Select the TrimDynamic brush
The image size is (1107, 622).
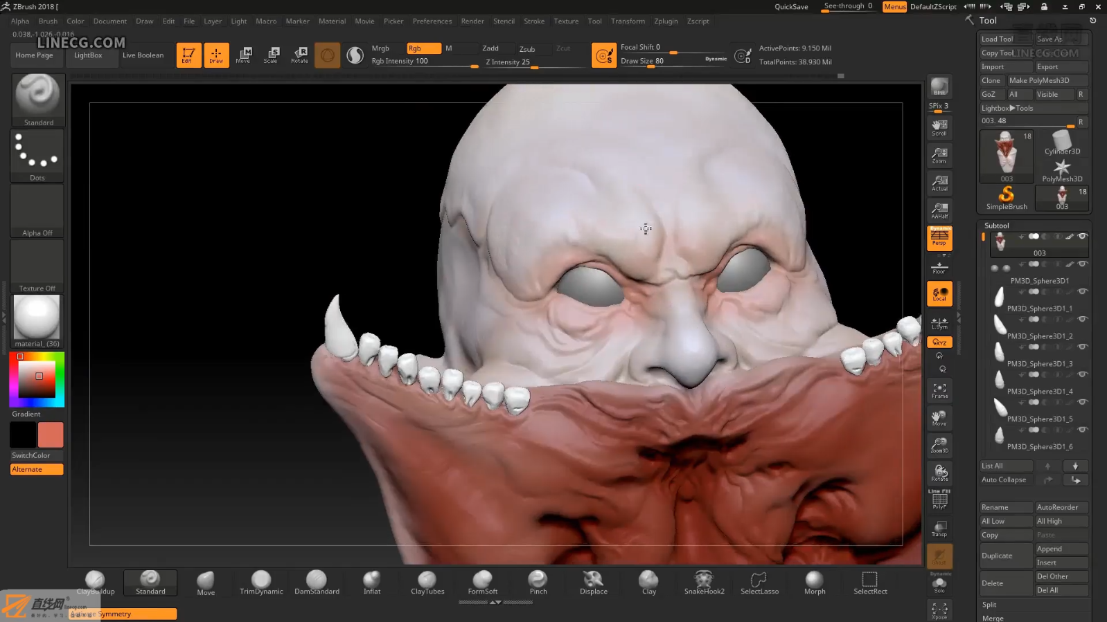click(261, 583)
